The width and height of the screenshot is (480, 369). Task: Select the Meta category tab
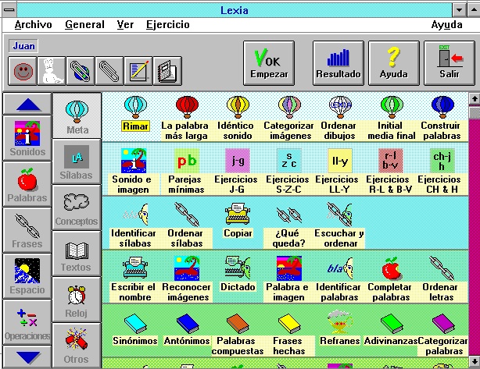click(x=77, y=115)
